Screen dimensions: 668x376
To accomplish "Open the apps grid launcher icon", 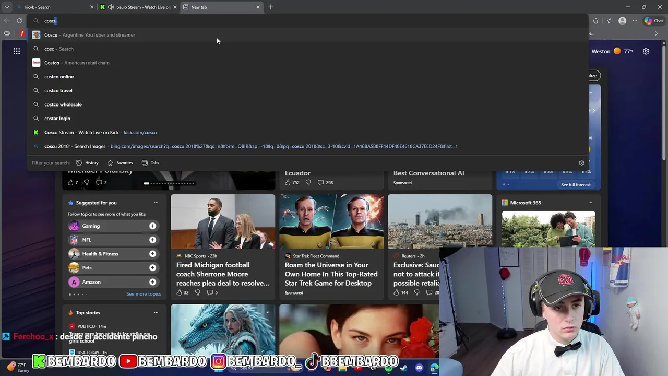I will coord(17,51).
